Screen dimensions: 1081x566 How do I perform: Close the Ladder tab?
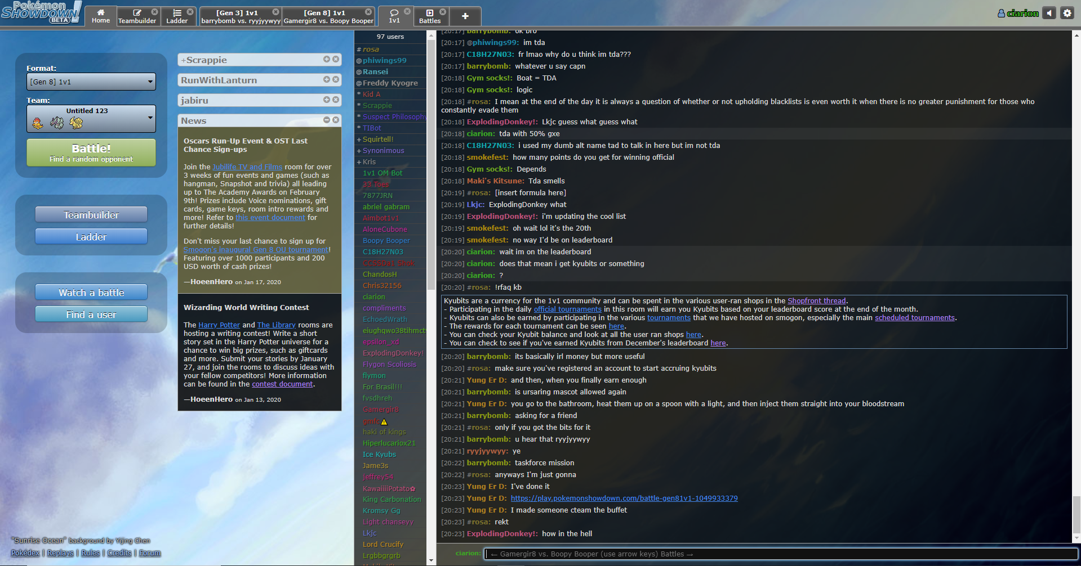[190, 12]
